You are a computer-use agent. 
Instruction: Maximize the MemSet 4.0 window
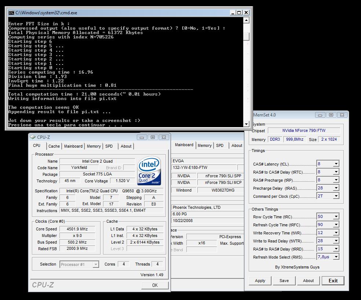[x=331, y=115]
